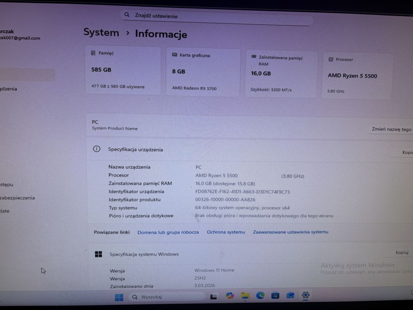Click the Windows logo beside Specyfikacja systemu Windows

(98, 254)
